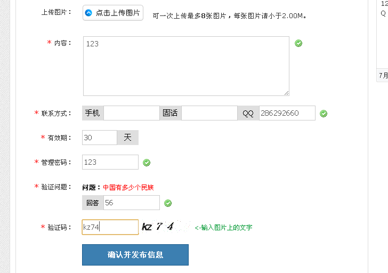Focus the 内容 text area containing 123
This screenshot has width=388, height=273.
pyautogui.click(x=186, y=66)
